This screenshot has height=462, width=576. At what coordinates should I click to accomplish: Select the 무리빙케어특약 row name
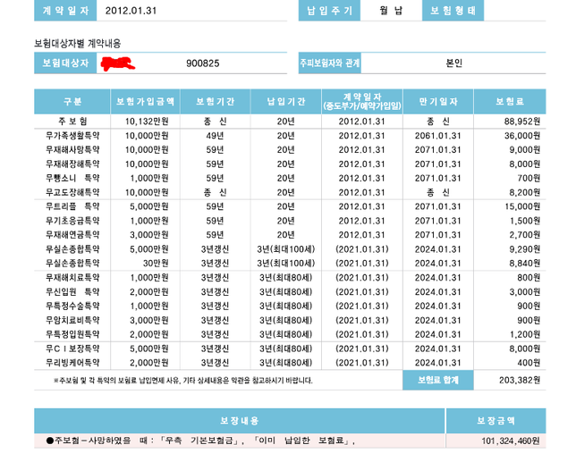click(x=72, y=363)
